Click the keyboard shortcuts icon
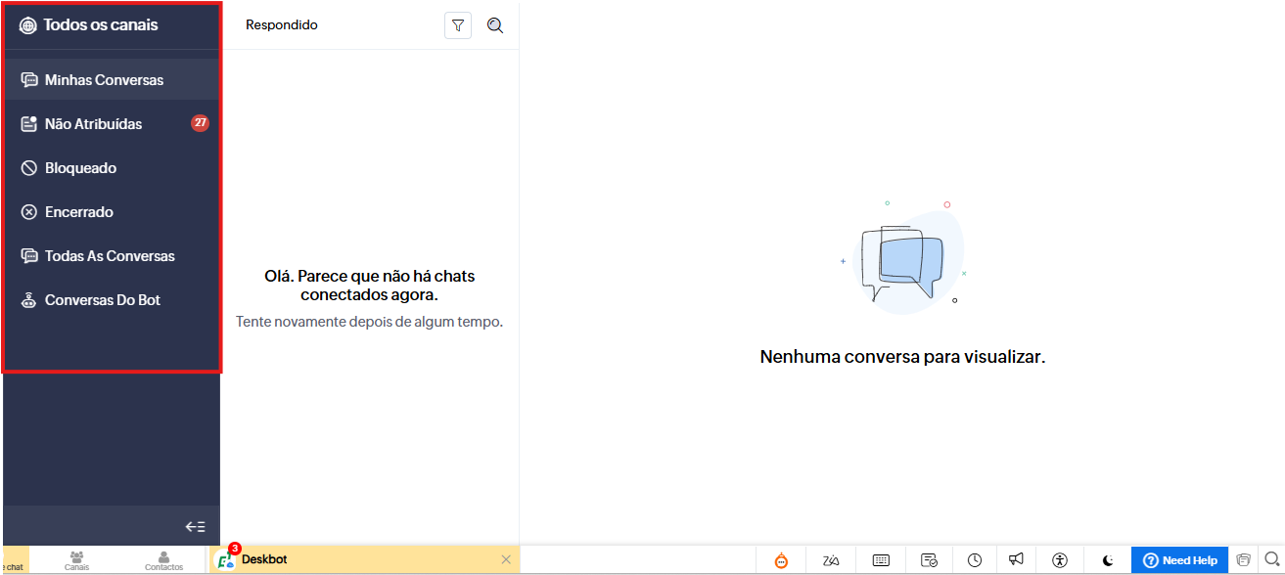The height and width of the screenshot is (575, 1285). pyautogui.click(x=881, y=560)
